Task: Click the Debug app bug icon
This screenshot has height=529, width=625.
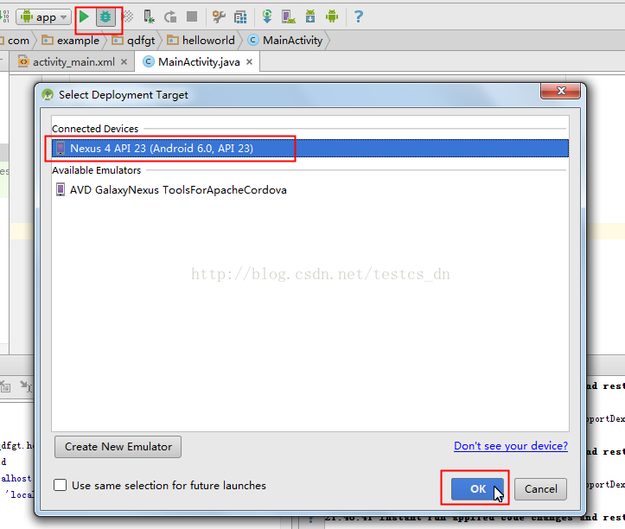Action: click(x=105, y=16)
